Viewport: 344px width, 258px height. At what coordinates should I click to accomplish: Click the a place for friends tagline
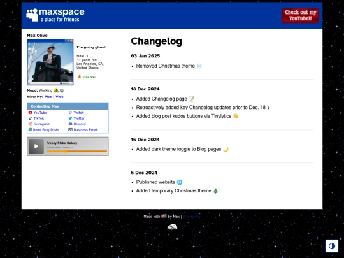click(x=60, y=20)
